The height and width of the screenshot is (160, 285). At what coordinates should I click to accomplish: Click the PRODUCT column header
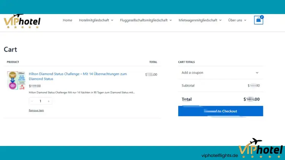(x=13, y=62)
